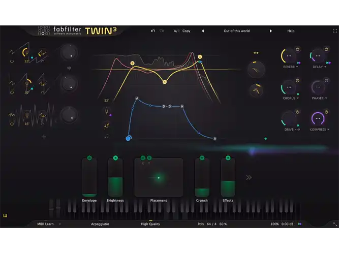Click filter routing icon with two yellow dots
Viewport: 339px width, 254px height.
[256, 53]
